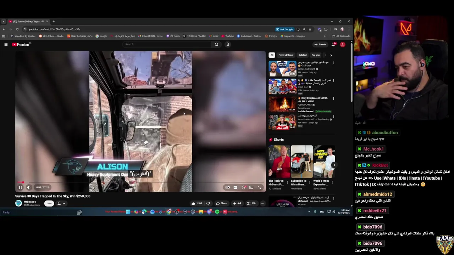
Task: Open the YouTube notifications bell
Action: point(333,44)
